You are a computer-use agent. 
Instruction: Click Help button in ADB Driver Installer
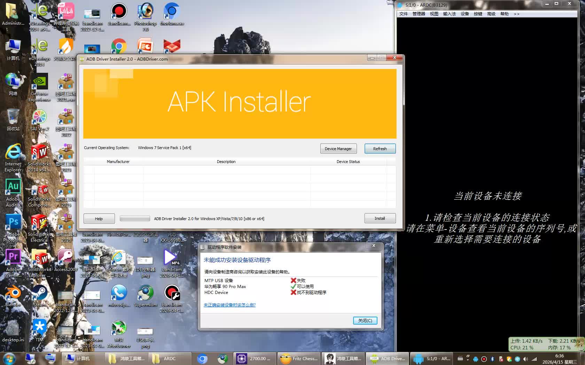[x=99, y=219]
